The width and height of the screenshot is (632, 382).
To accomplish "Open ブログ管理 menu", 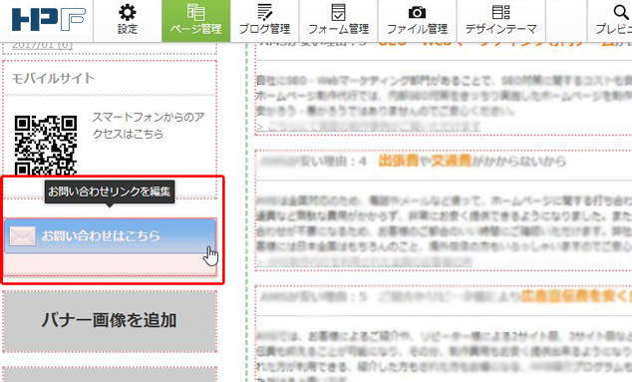I will 264,20.
